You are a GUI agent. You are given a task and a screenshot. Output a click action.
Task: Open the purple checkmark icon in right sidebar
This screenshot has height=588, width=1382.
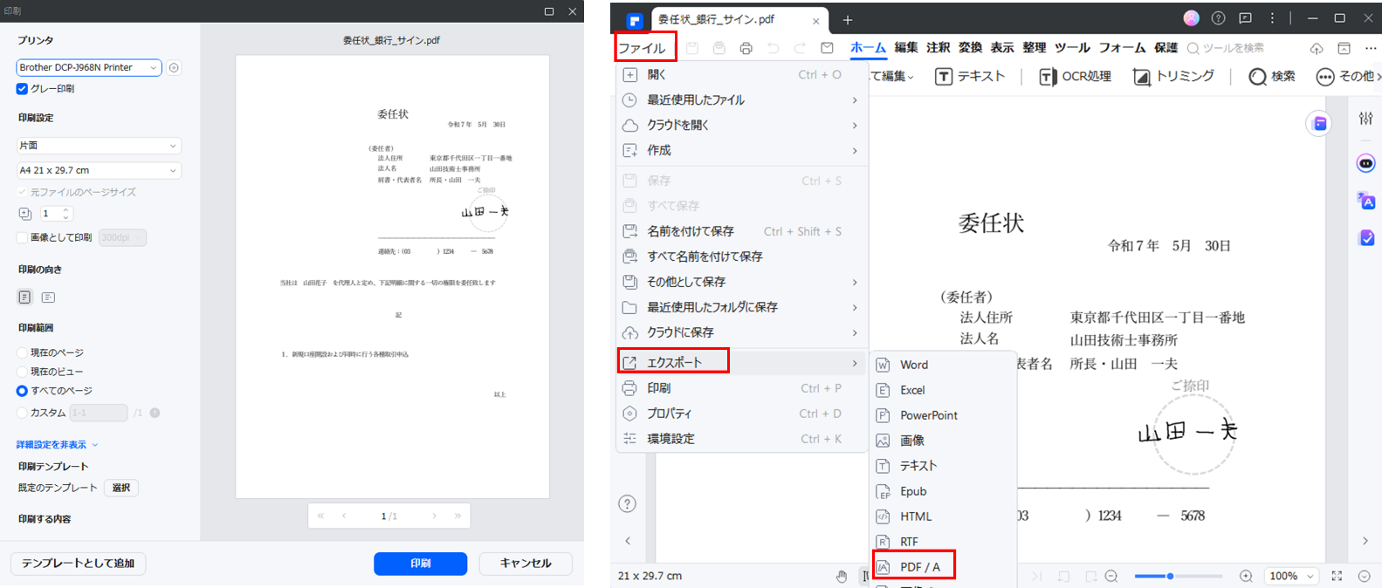pos(1366,237)
